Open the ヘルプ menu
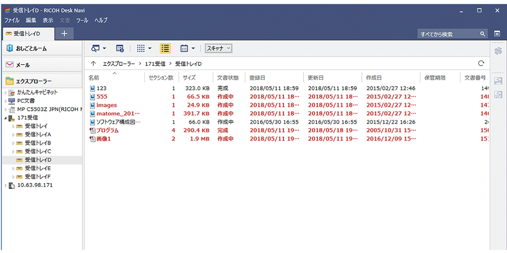The width and height of the screenshot is (507, 253). point(101,20)
